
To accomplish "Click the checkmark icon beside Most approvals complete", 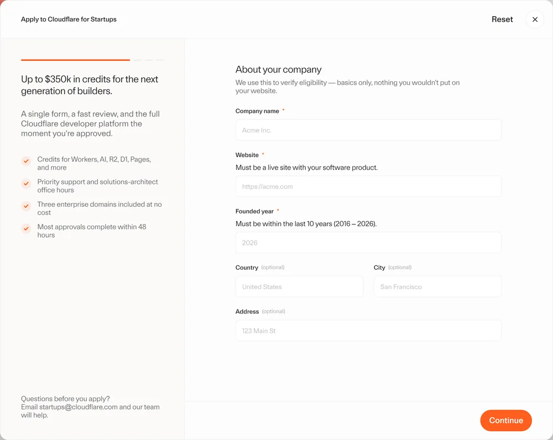I will point(26,228).
